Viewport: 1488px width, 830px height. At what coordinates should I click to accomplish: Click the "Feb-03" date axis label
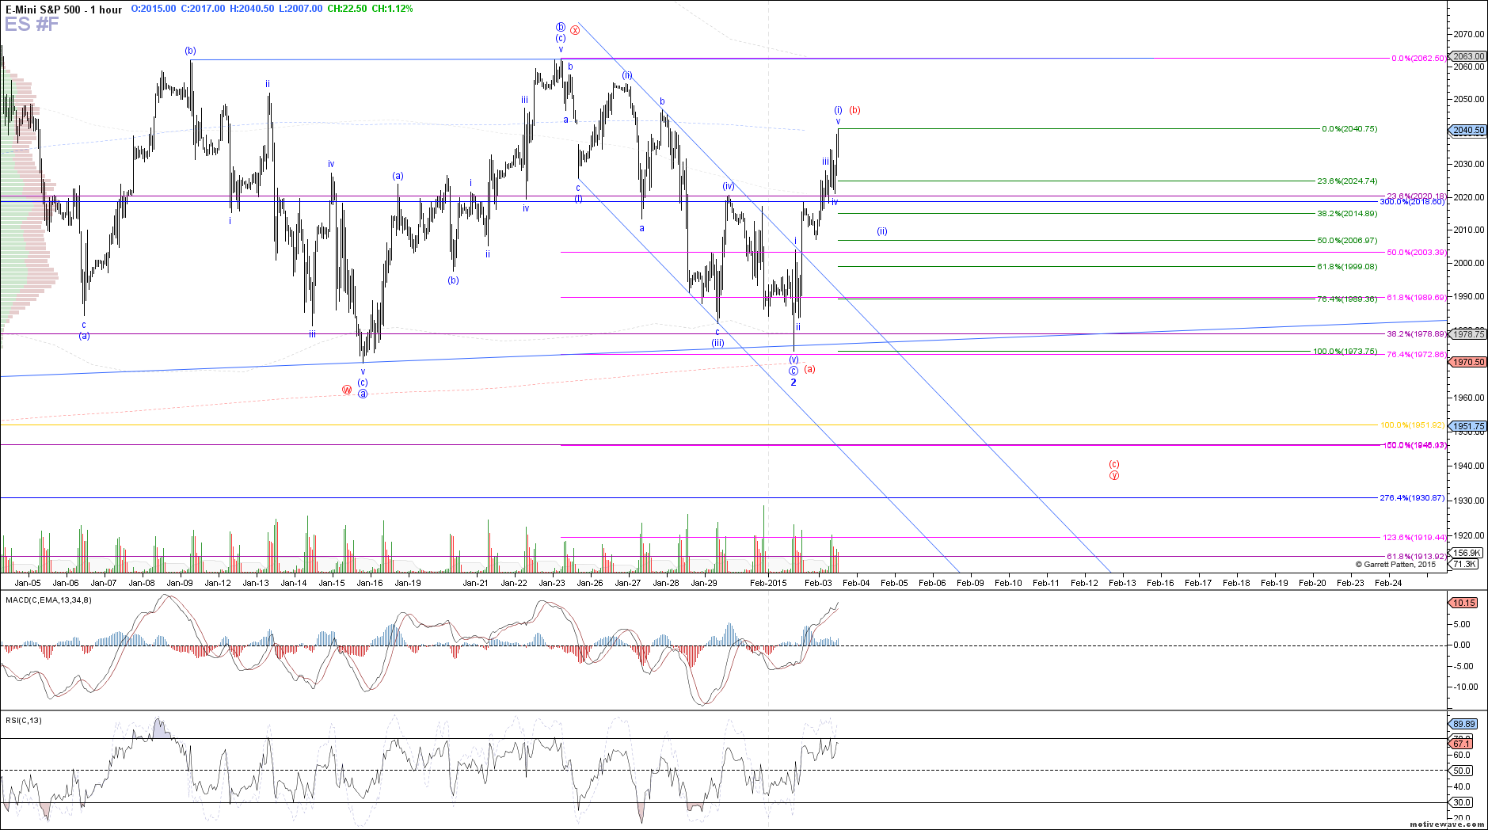pyautogui.click(x=818, y=583)
